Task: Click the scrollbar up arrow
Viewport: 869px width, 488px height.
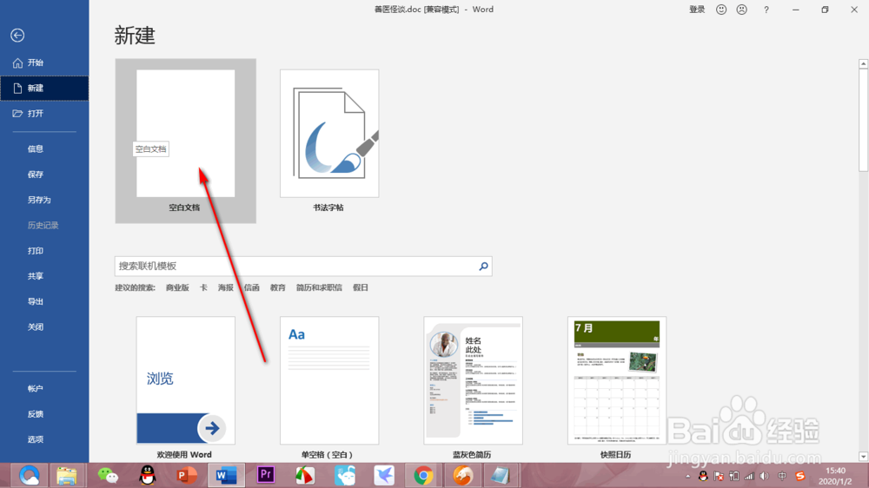Action: click(863, 64)
